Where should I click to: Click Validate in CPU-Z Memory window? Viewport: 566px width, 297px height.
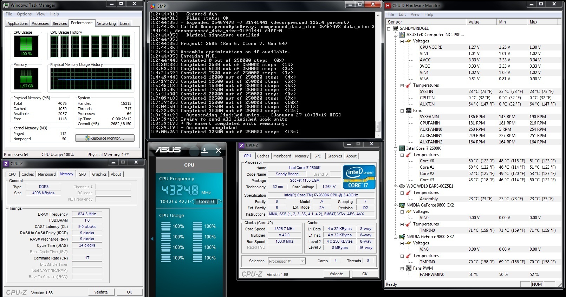(x=101, y=292)
